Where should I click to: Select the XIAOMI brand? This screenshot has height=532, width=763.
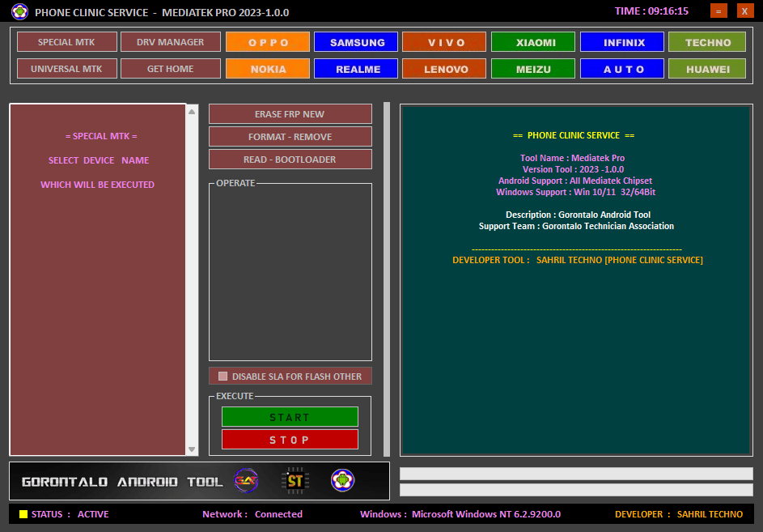tap(532, 41)
